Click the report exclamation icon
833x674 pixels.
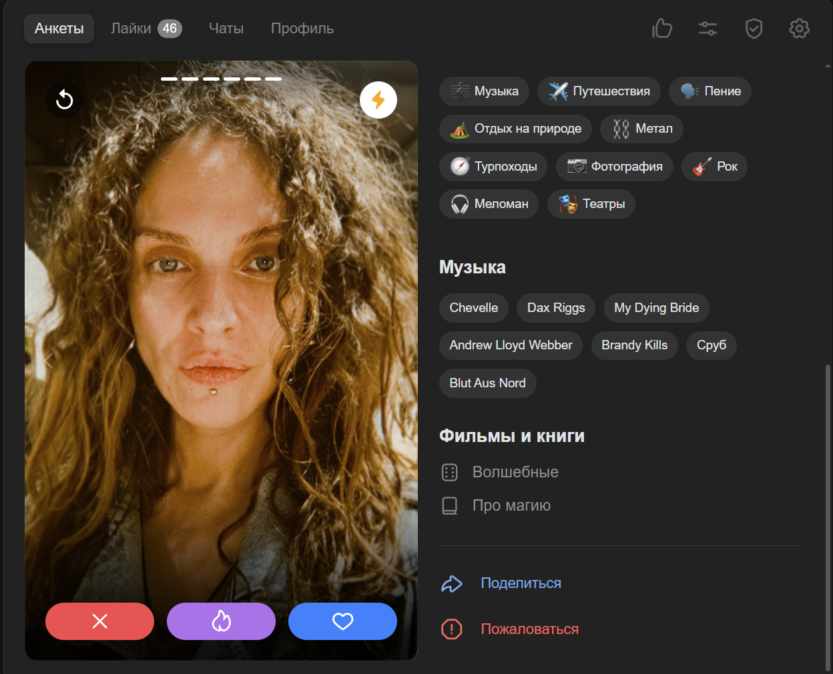coord(452,629)
